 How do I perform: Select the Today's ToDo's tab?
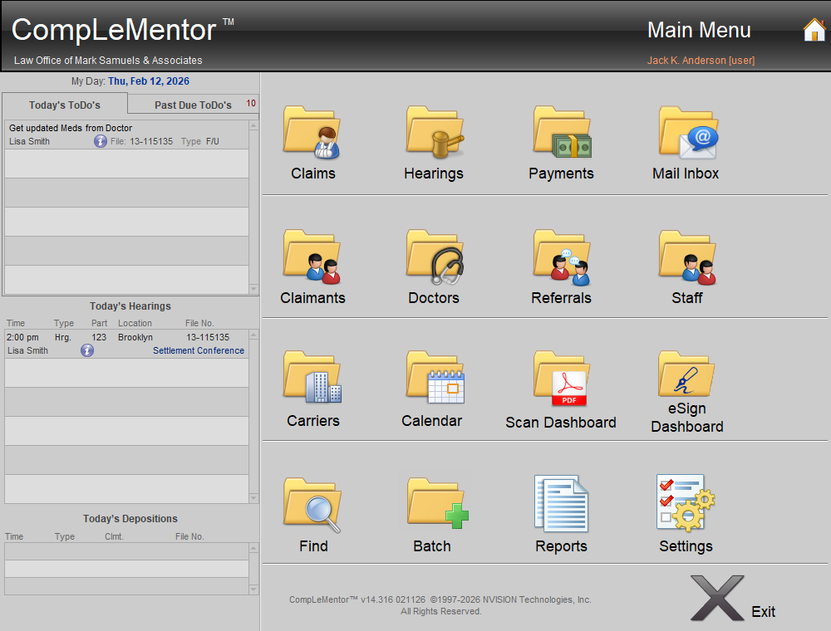pos(64,105)
